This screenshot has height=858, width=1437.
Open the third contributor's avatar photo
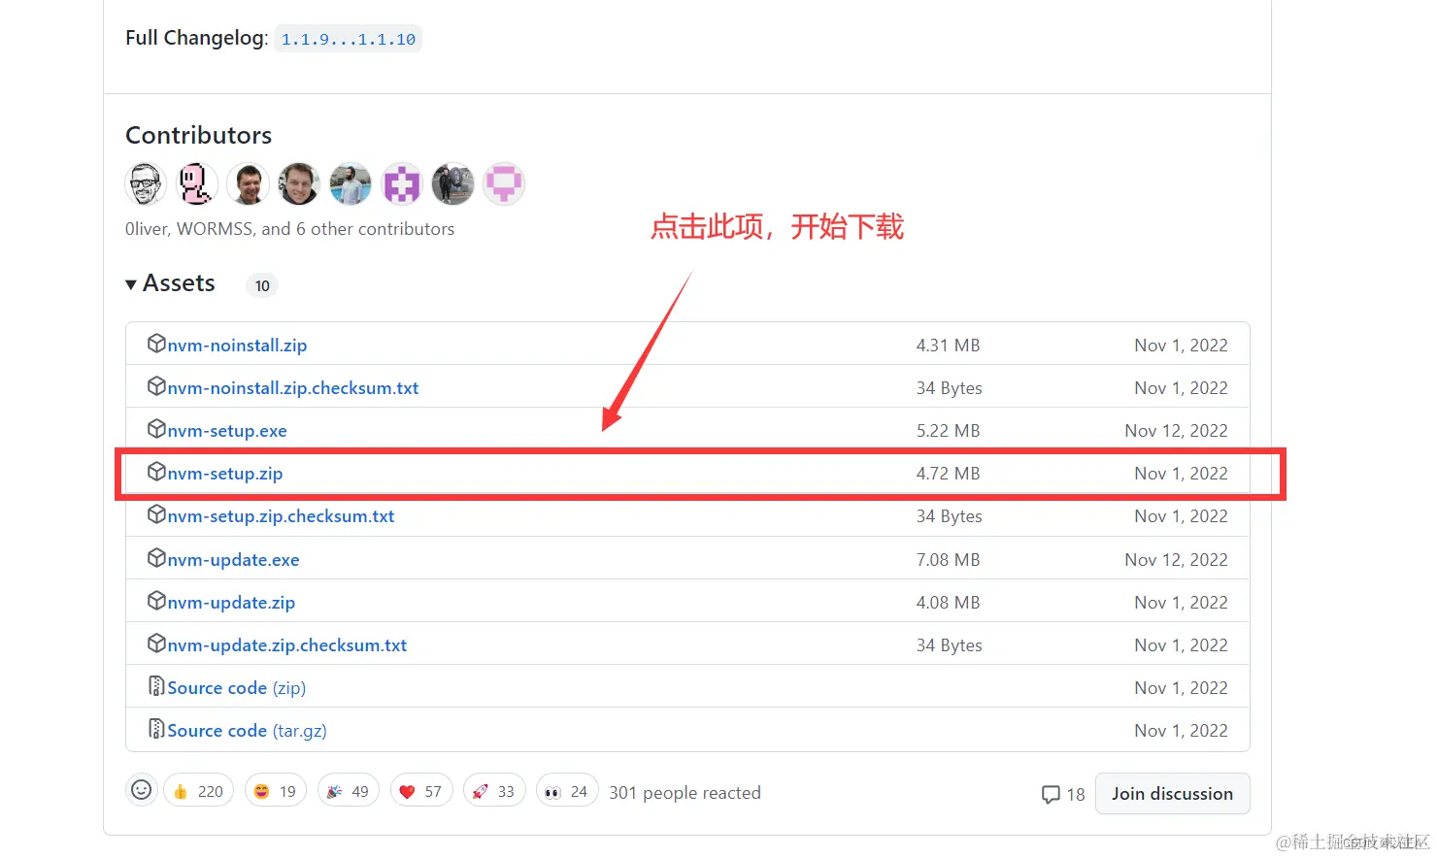248,183
